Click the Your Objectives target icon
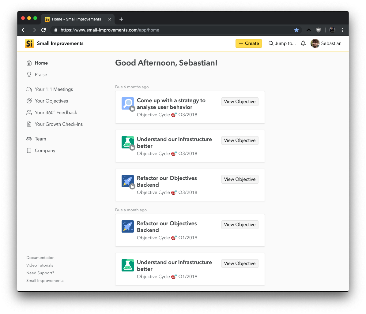 (29, 101)
